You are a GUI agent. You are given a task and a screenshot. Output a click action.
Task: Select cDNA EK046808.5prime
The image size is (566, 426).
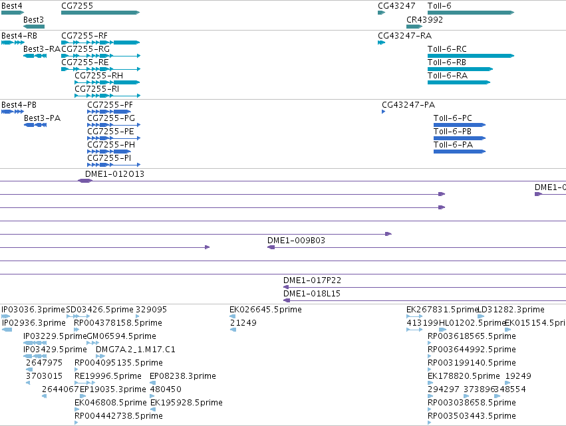click(x=76, y=409)
